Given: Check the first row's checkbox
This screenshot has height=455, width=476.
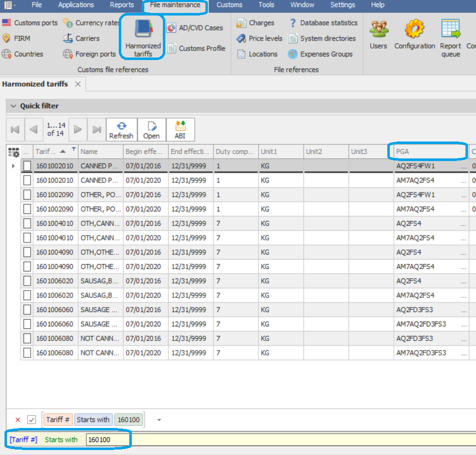Looking at the screenshot, I should pos(27,165).
